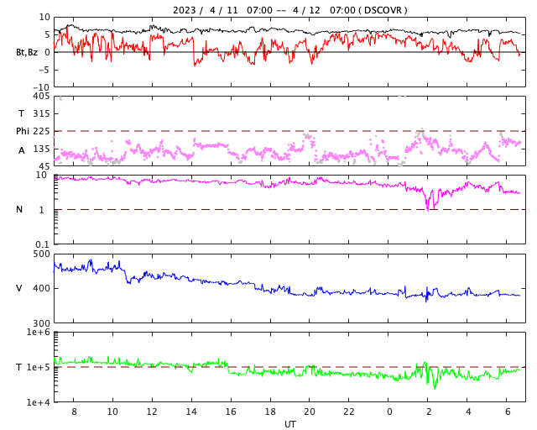Click the 405 tick value on Phi panel

(x=41, y=96)
